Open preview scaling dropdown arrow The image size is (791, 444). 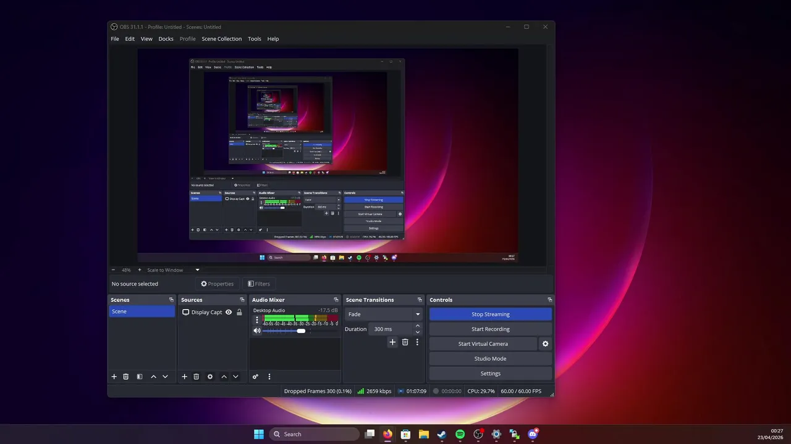(198, 270)
